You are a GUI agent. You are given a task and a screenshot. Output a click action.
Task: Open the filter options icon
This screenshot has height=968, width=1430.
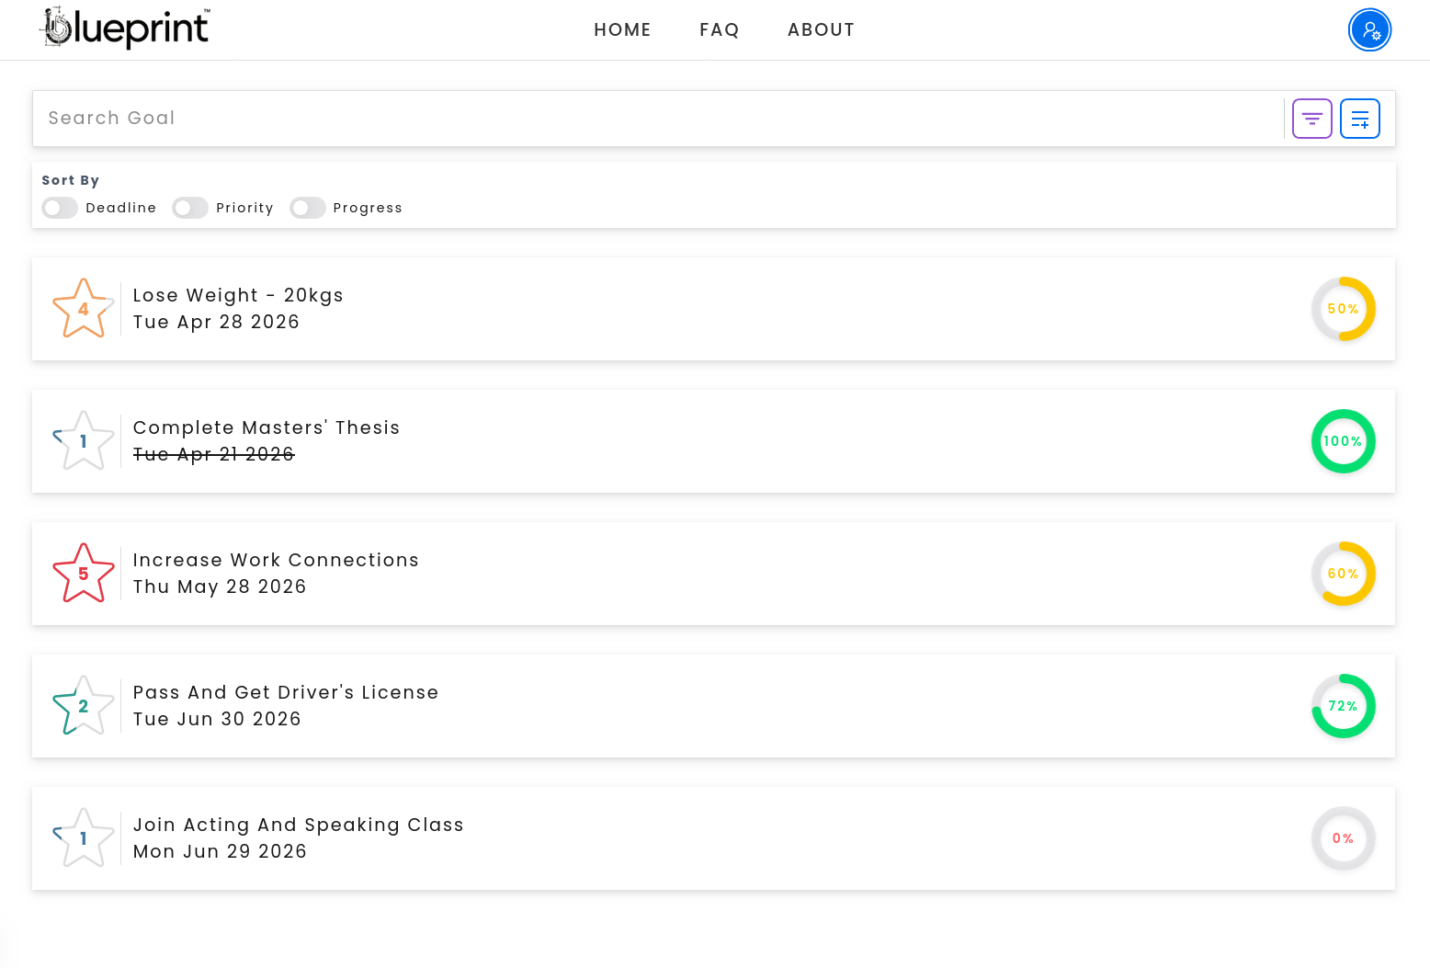[x=1311, y=119]
